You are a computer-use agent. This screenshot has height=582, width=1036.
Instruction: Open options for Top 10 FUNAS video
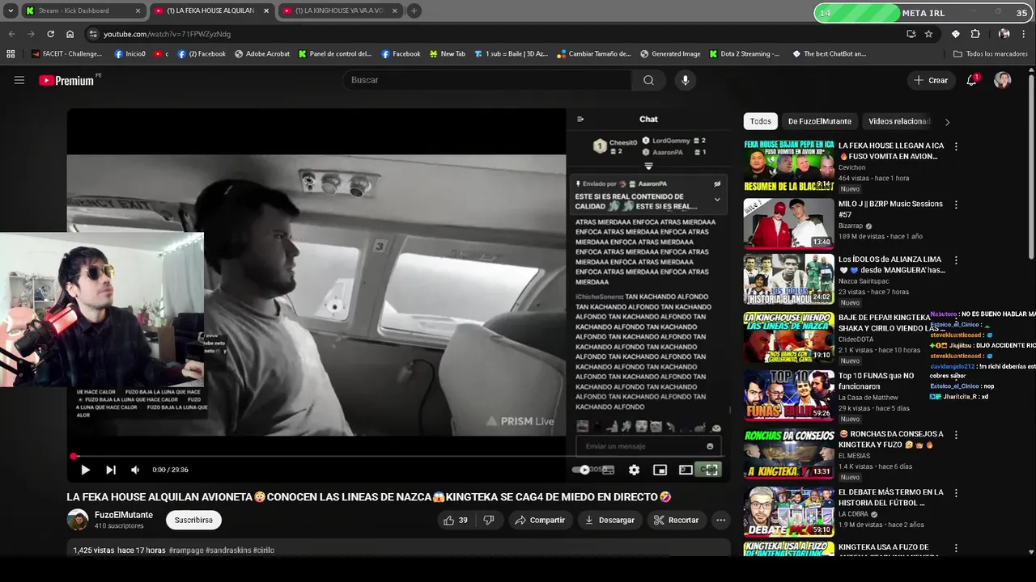[956, 377]
